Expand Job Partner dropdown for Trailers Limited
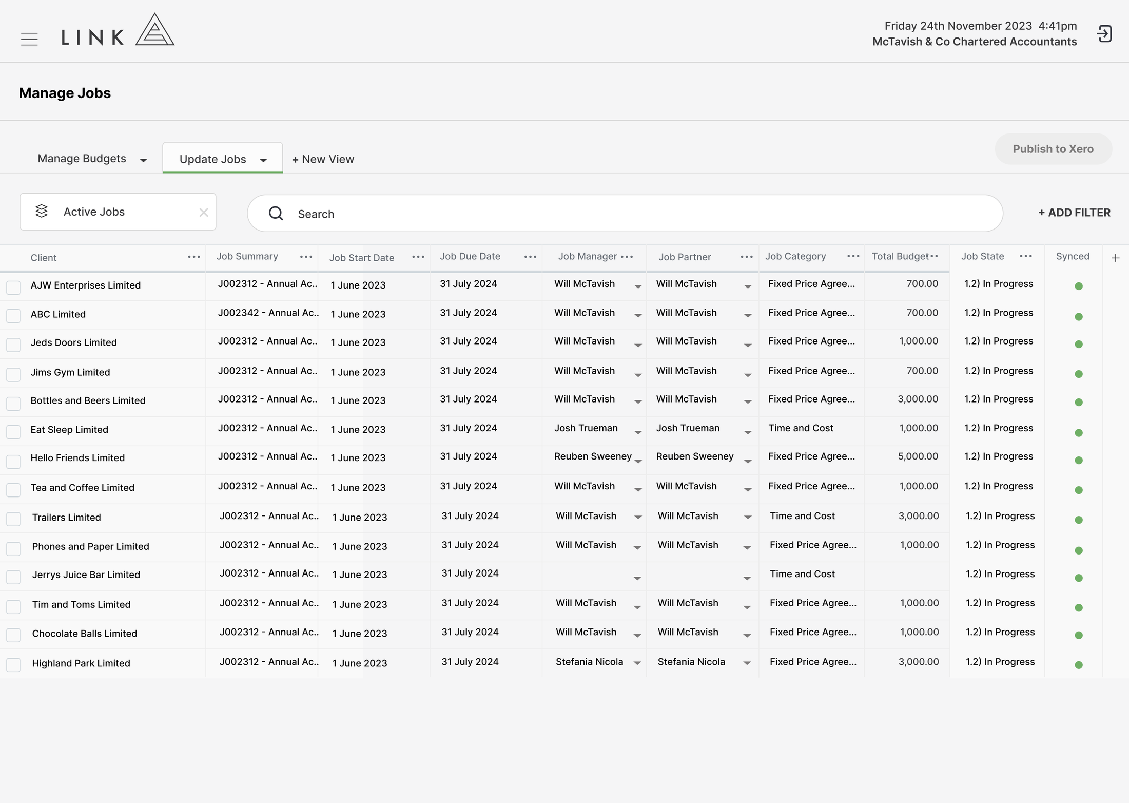This screenshot has height=803, width=1129. pos(748,517)
